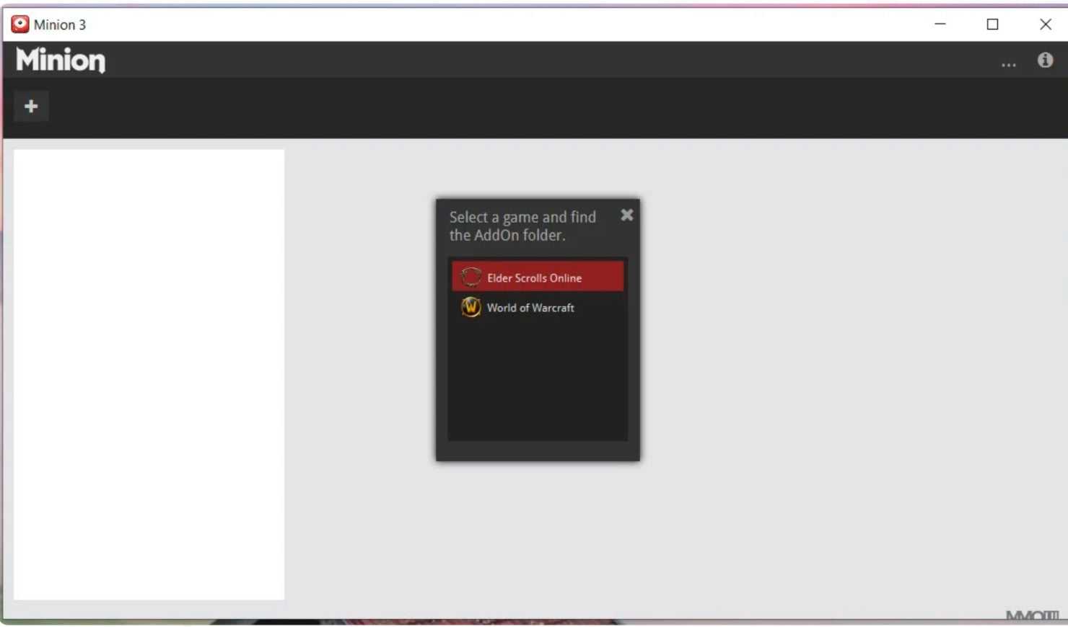Click the Elder Scrolls Online ouroboros icon
This screenshot has height=627, width=1068.
(x=470, y=277)
